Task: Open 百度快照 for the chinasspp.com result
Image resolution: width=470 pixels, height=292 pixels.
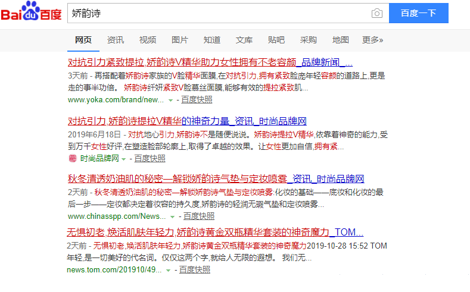Action: point(199,216)
